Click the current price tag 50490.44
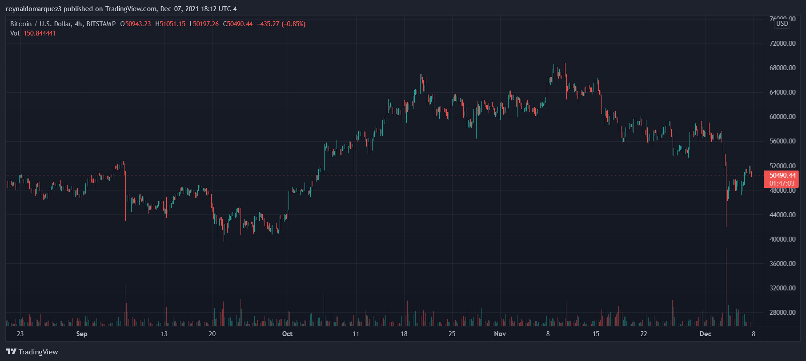806x361 pixels. click(782, 175)
